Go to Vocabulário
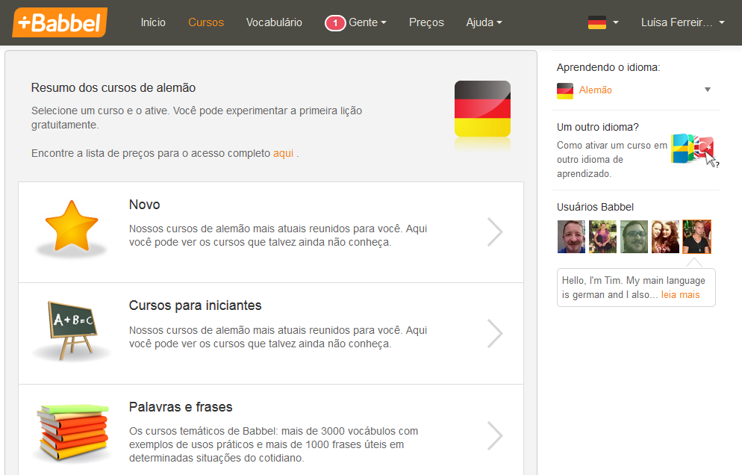 tap(274, 22)
